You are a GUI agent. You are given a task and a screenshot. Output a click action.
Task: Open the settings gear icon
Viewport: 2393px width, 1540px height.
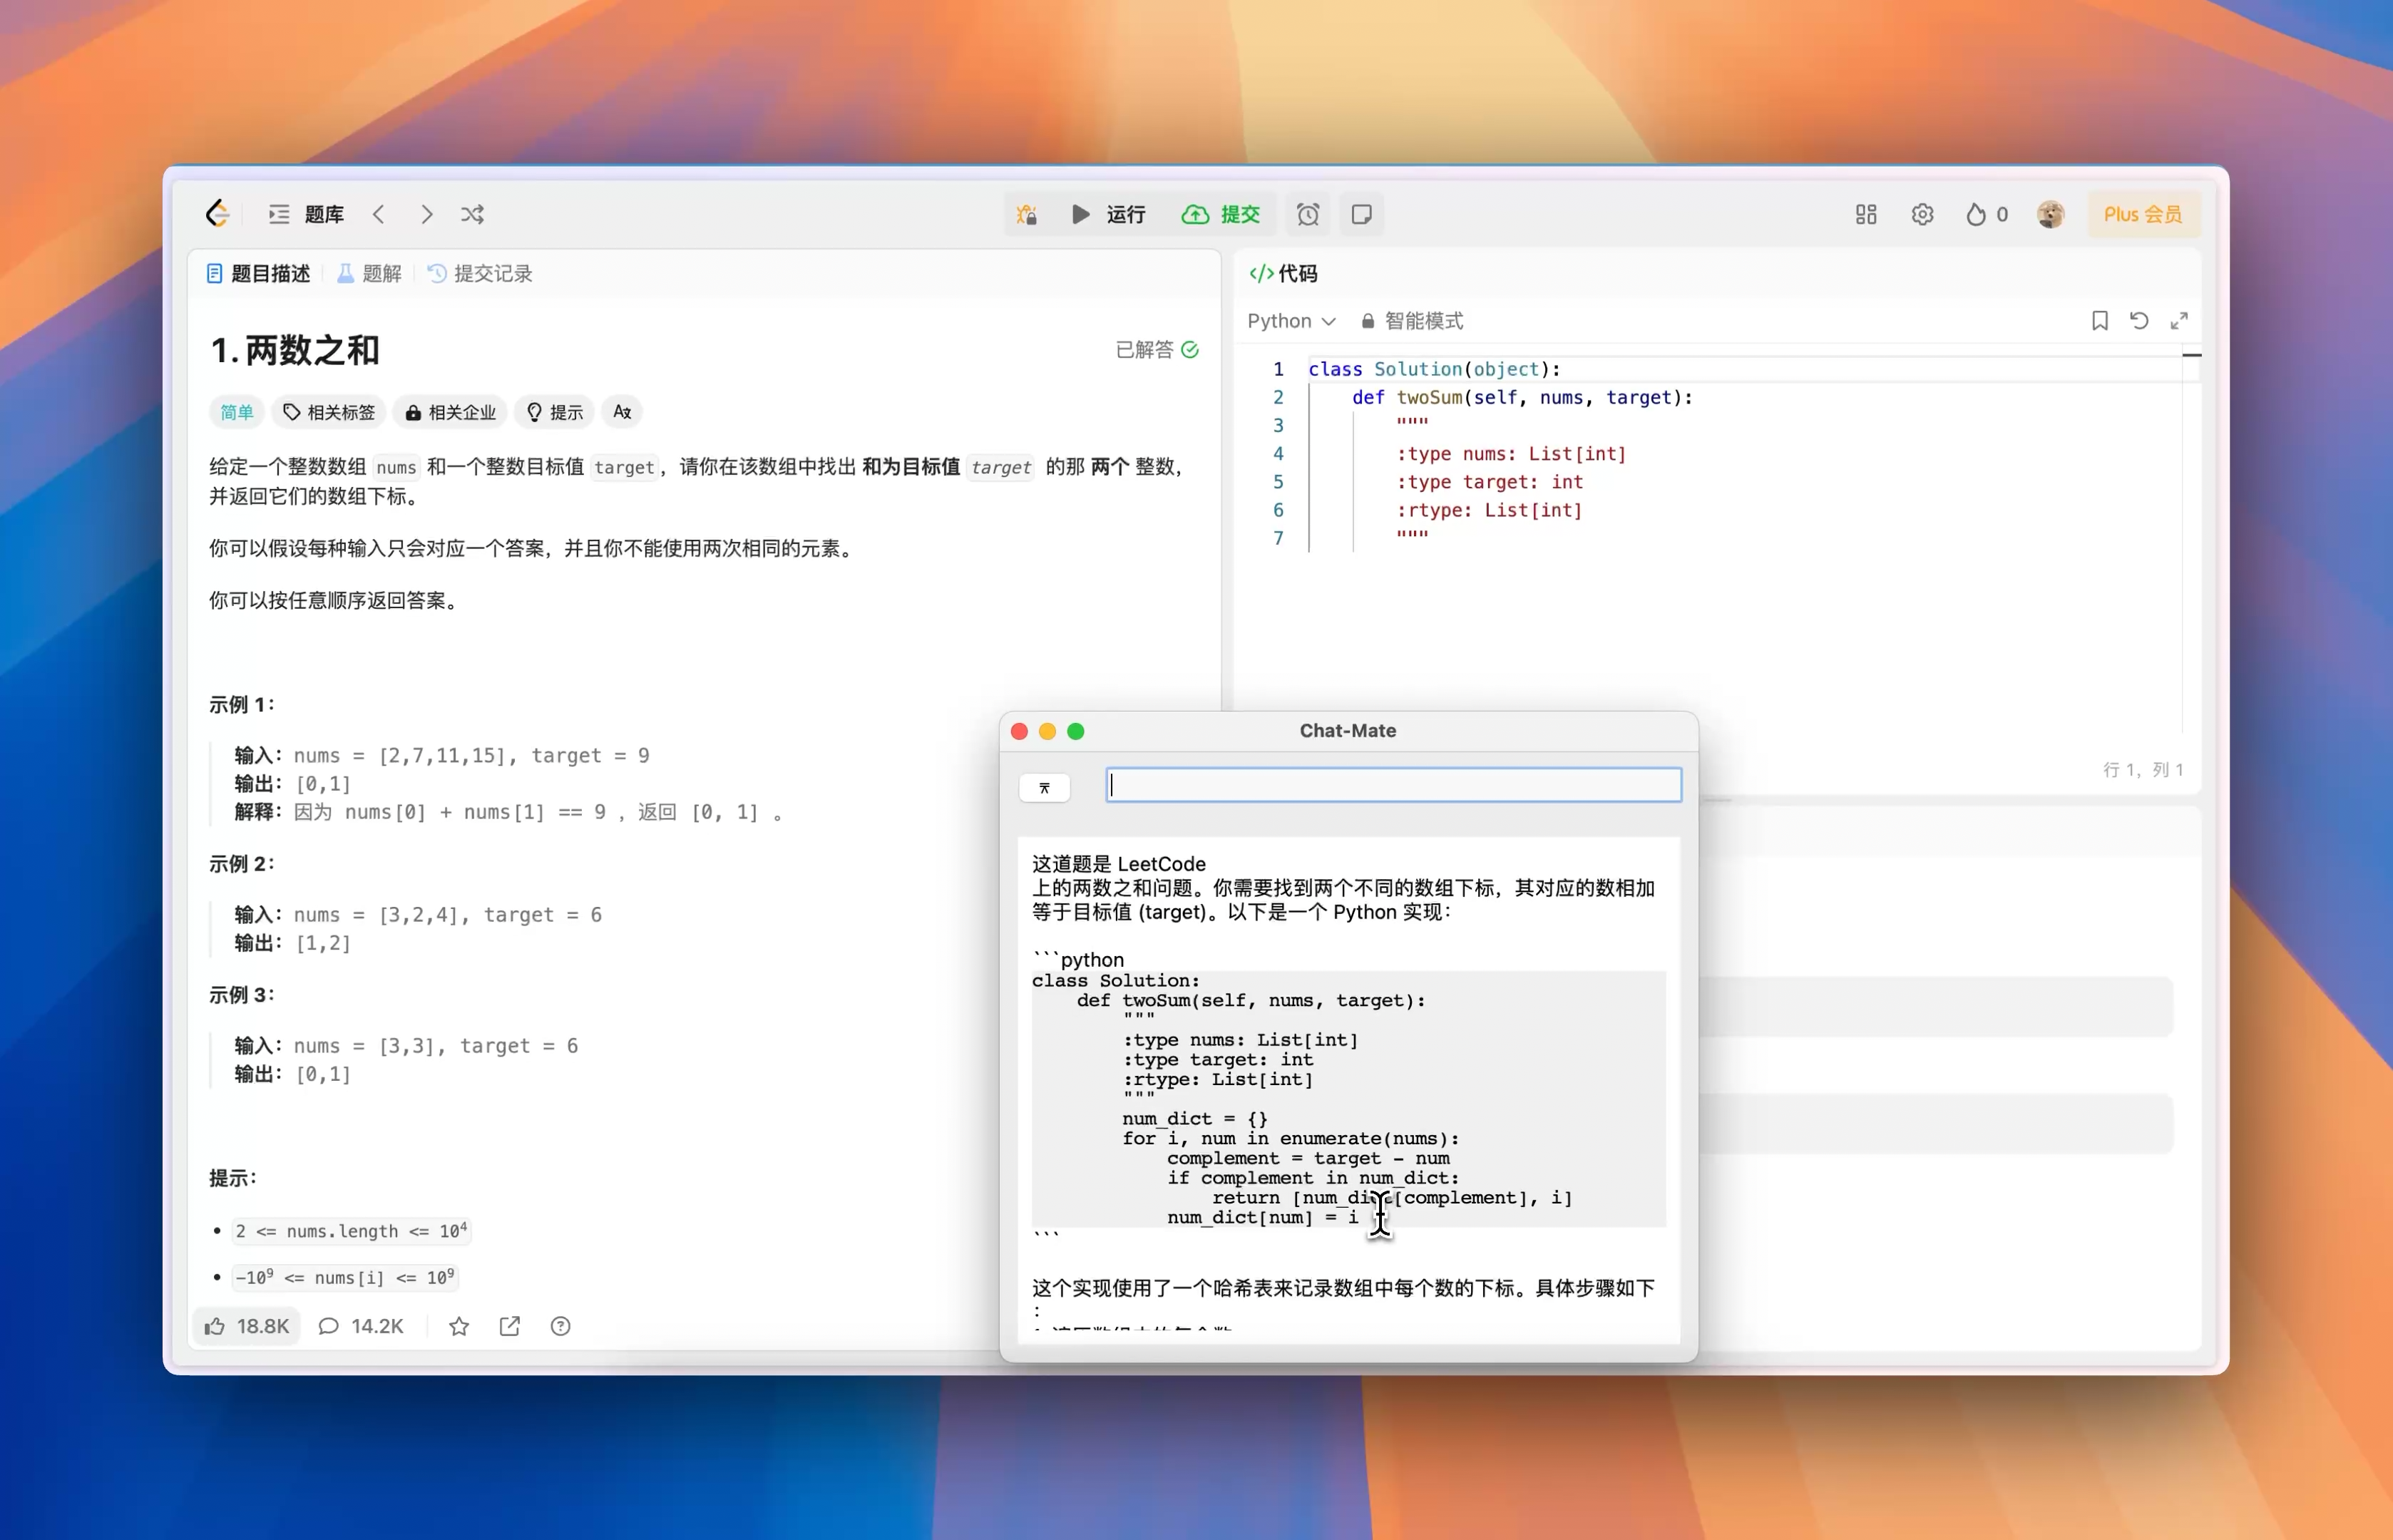point(1921,214)
